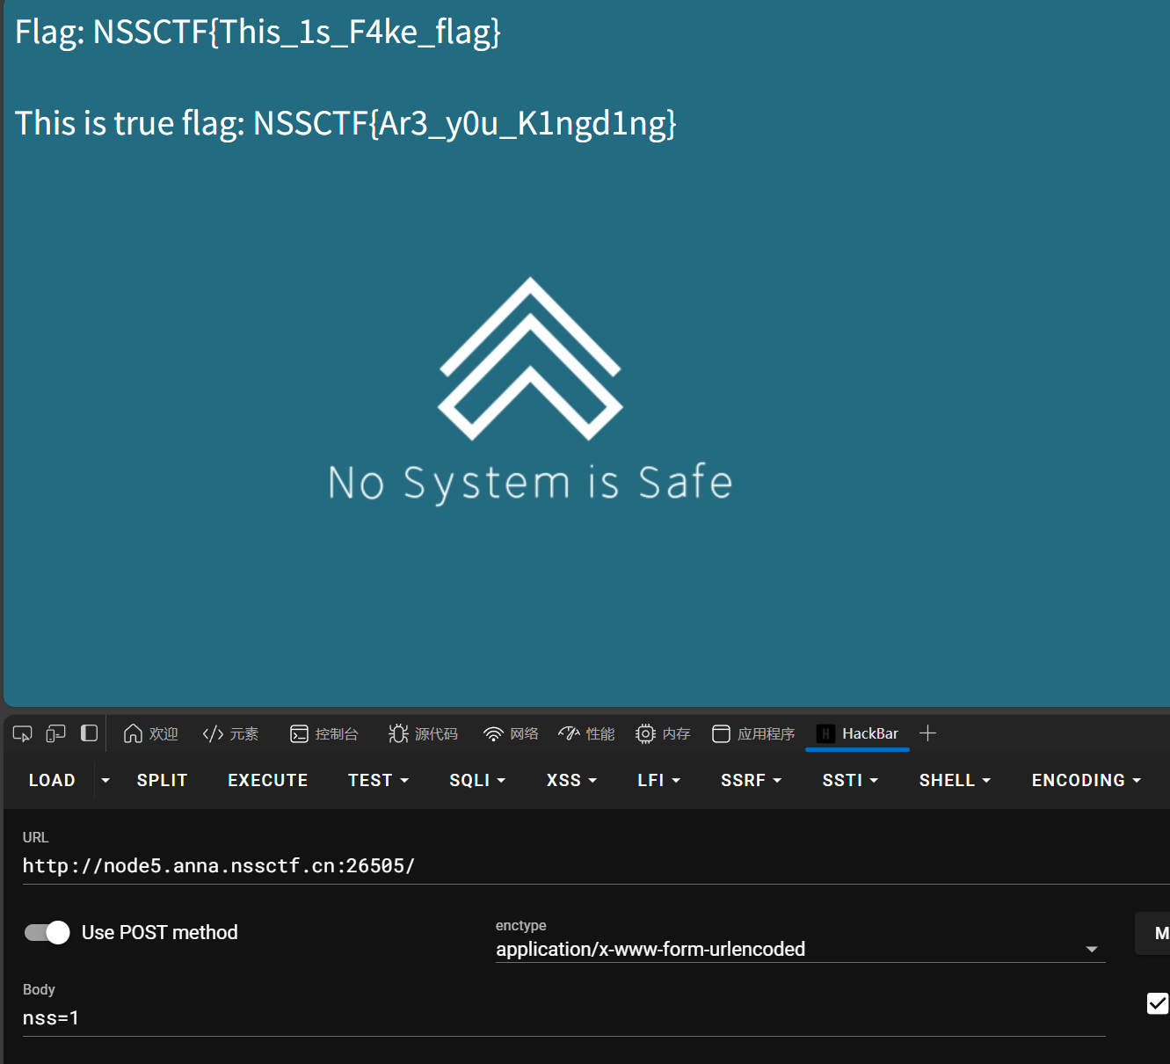The height and width of the screenshot is (1064, 1170).
Task: Add a new tool with plus icon
Action: (927, 733)
